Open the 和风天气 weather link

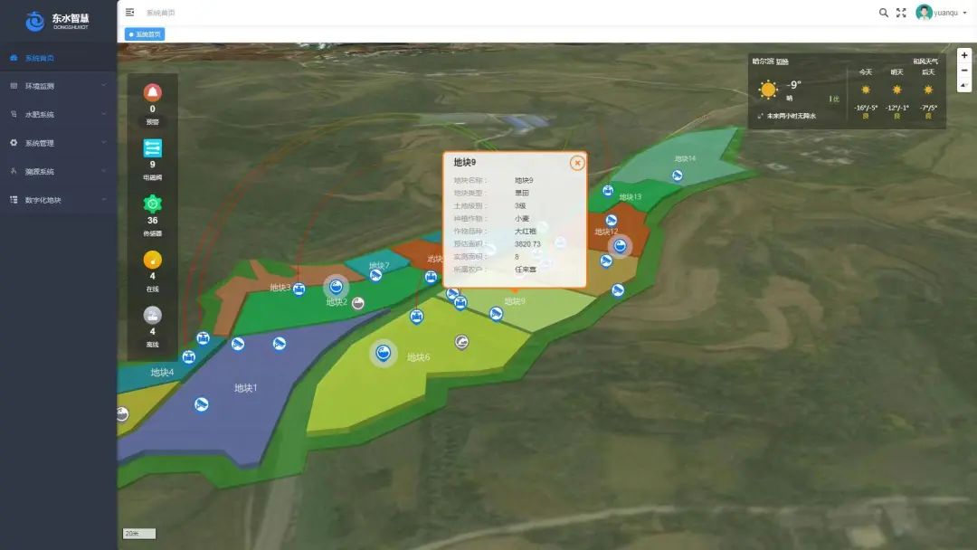tap(925, 62)
